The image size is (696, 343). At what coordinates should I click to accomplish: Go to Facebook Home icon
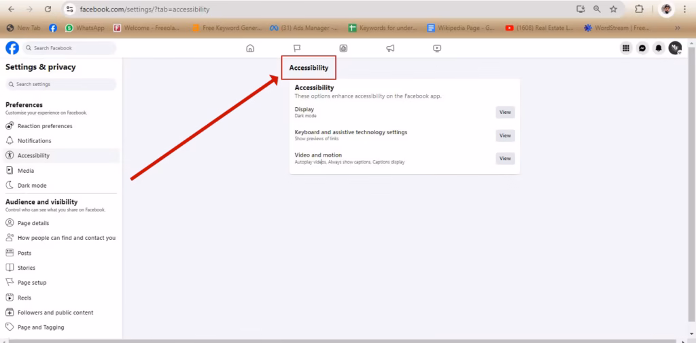250,48
